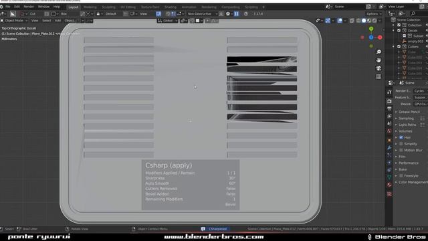Click the outliner search magnifier icon
The height and width of the screenshot is (241, 428).
413,13
